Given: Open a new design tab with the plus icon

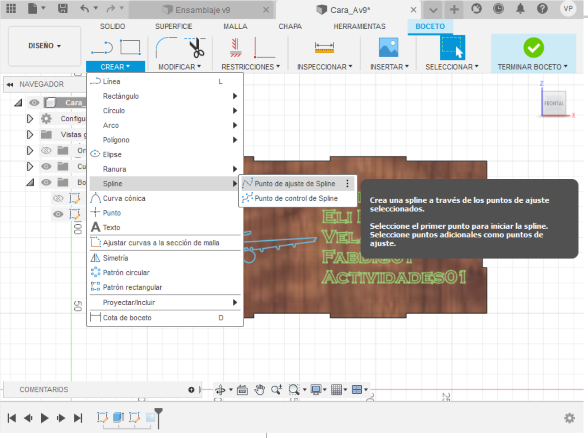Looking at the screenshot, I should click(454, 9).
